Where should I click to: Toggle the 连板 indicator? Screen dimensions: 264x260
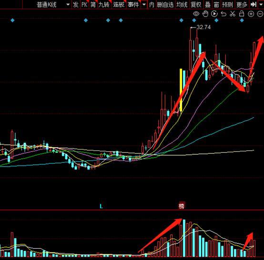(119, 5)
